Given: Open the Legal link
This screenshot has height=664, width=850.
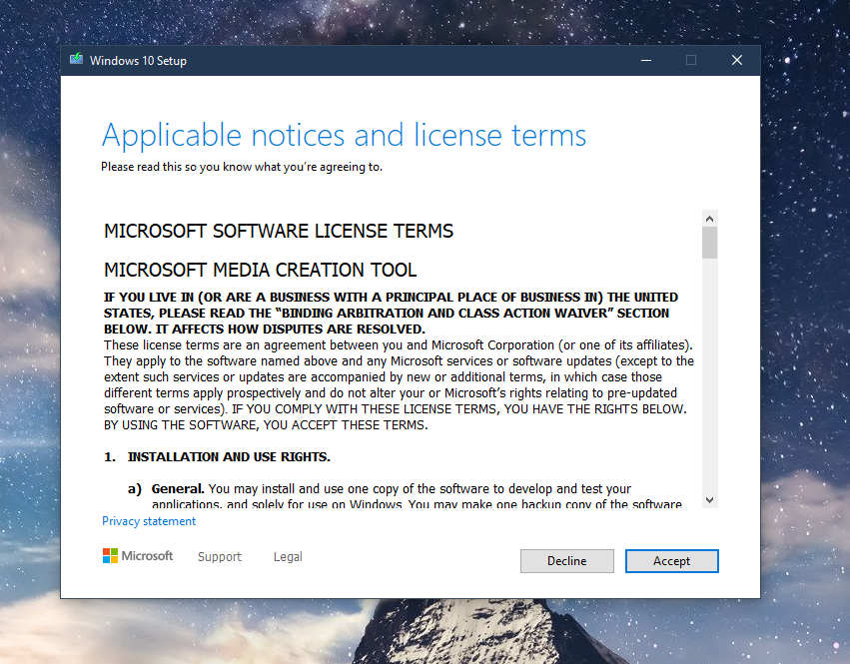Looking at the screenshot, I should coord(288,557).
